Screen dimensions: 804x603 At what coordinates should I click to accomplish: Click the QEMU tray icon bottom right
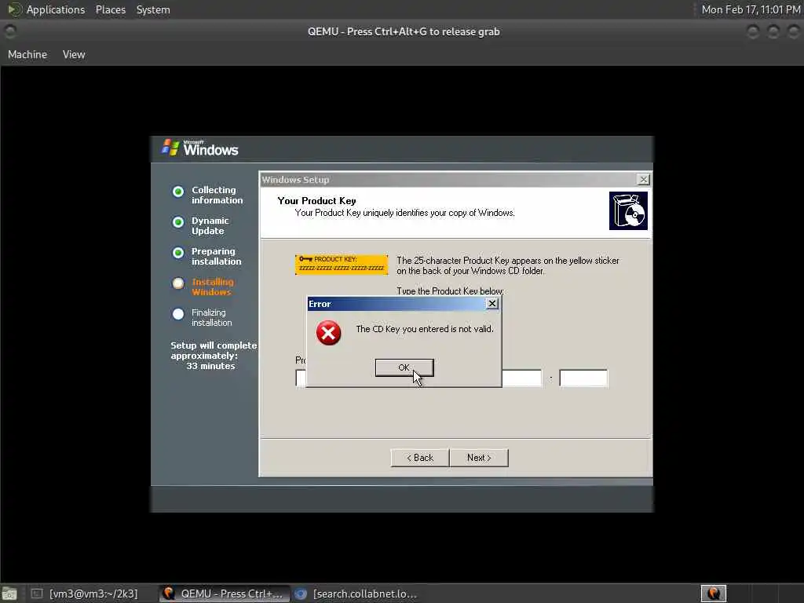[x=713, y=594]
